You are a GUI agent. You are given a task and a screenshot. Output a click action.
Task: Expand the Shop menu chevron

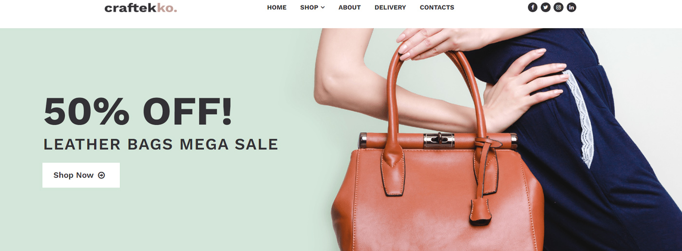coord(323,8)
